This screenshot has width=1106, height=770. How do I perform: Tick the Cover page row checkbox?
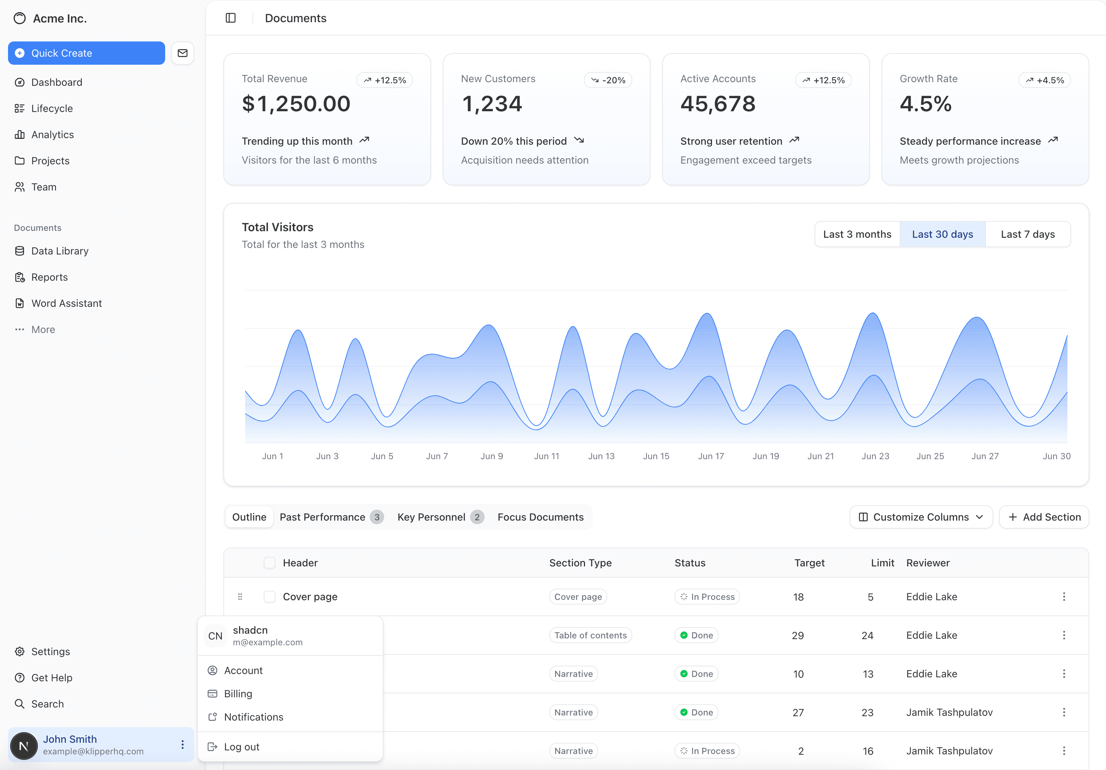(269, 597)
